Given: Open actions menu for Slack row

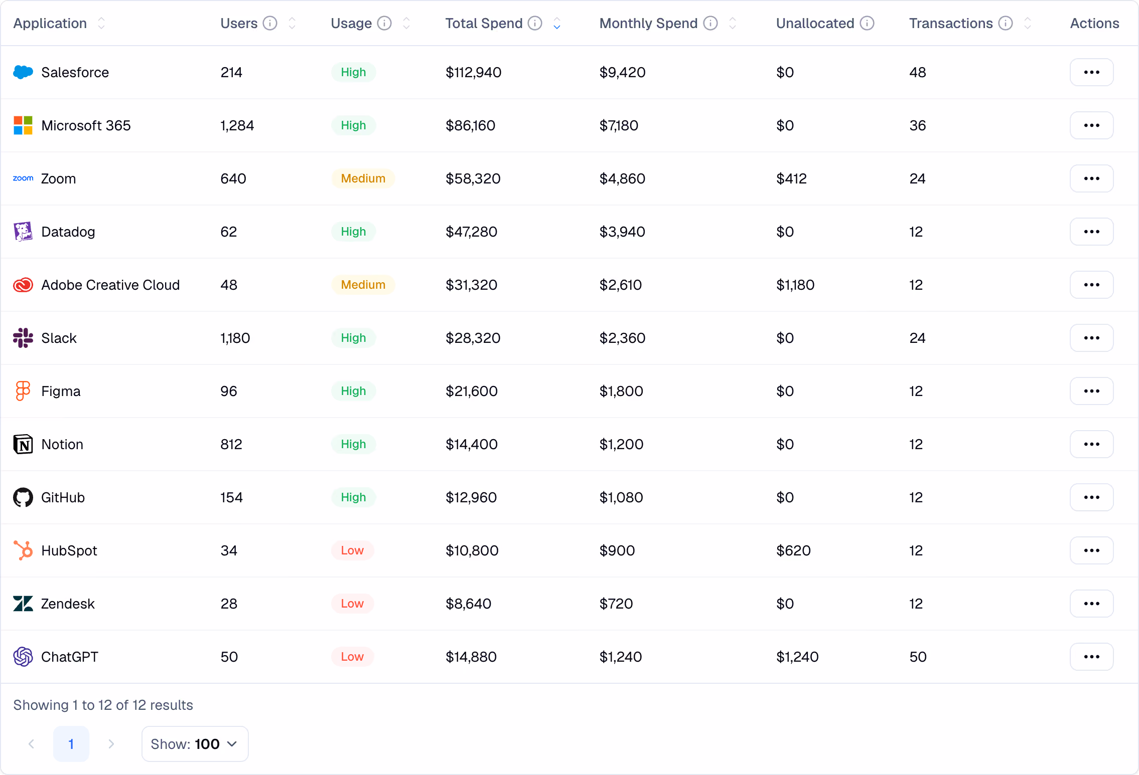Looking at the screenshot, I should tap(1092, 338).
